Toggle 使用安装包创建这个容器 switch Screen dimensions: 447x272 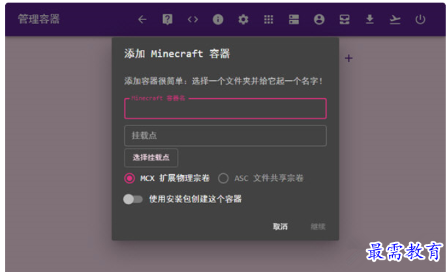pos(133,199)
